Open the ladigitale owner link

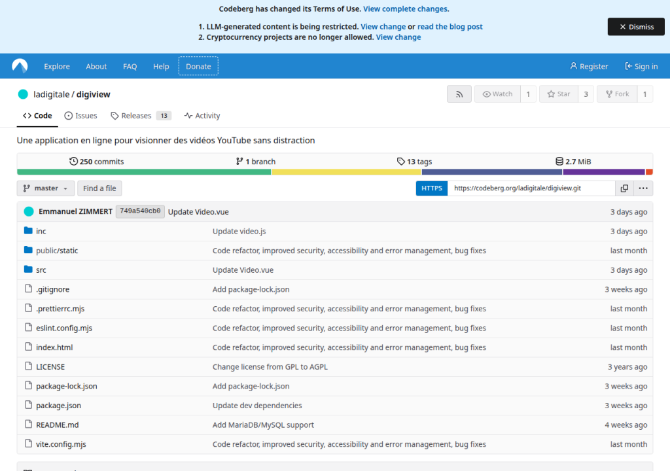pos(51,94)
